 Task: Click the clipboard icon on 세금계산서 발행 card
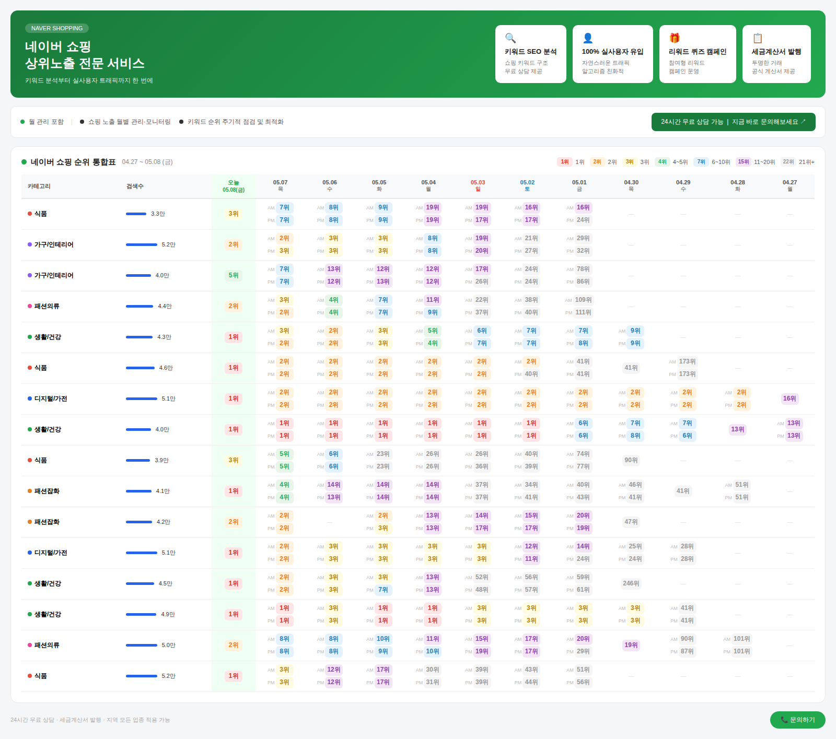click(x=758, y=38)
